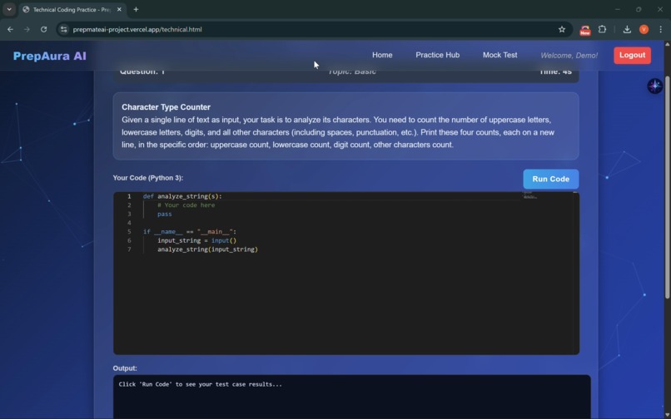Click code line 'def analyze_string(s):'

[182, 196]
